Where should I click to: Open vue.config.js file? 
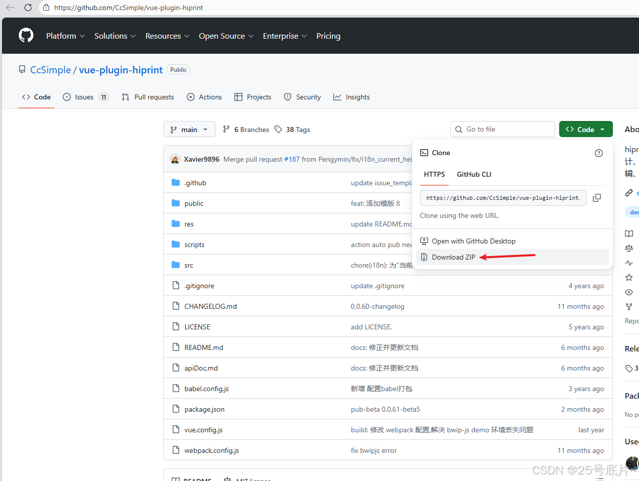[203, 430]
